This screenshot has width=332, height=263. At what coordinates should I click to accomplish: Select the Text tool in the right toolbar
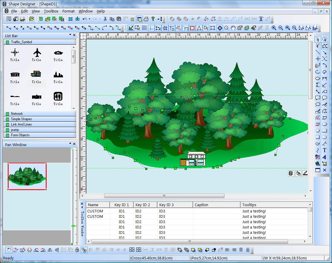coord(324,150)
